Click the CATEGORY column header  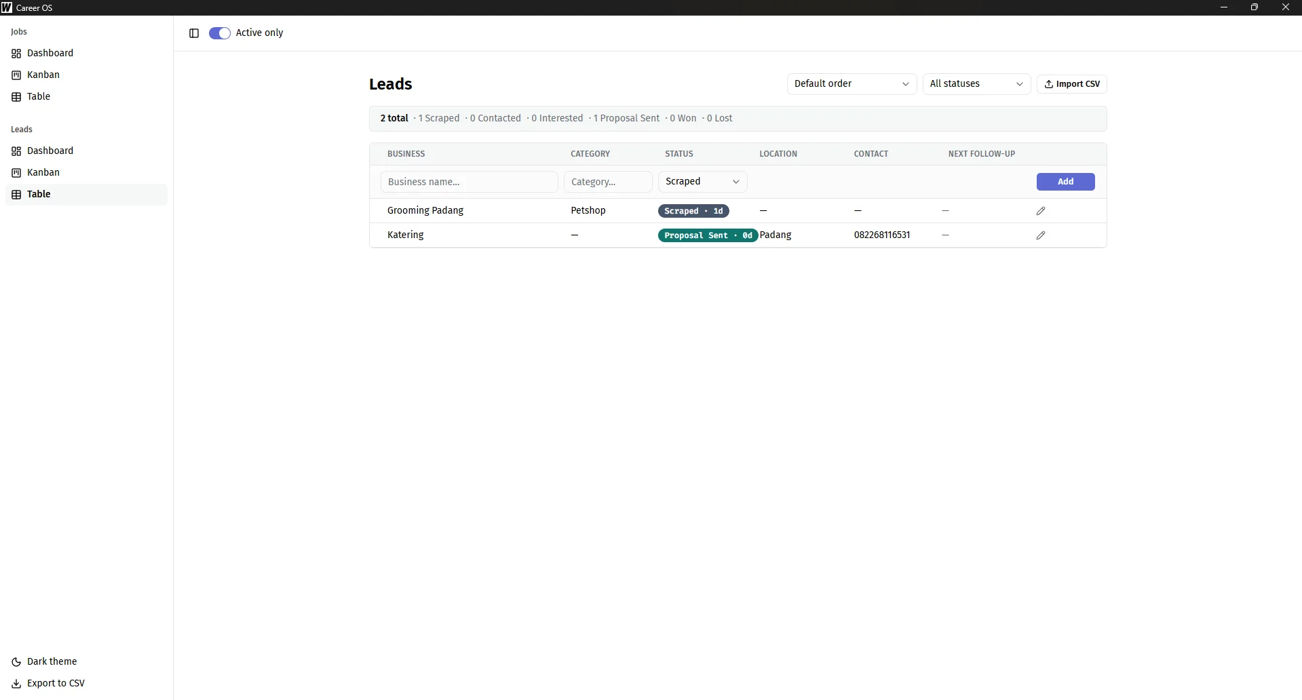[x=590, y=154]
